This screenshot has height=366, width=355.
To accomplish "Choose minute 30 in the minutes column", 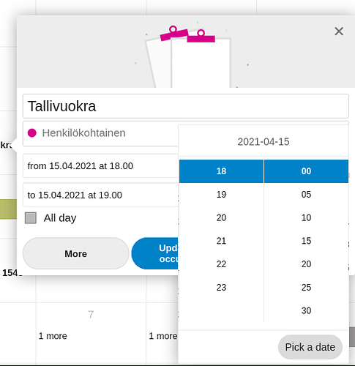I will (x=306, y=310).
